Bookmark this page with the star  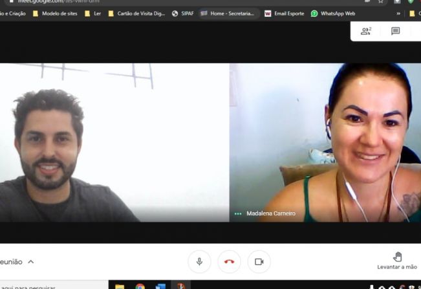[381, 1]
